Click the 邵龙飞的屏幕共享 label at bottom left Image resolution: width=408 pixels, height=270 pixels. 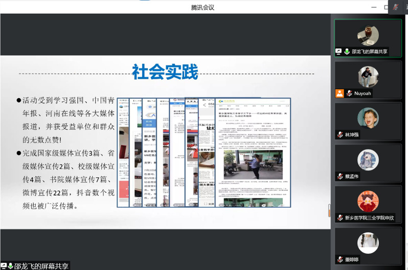(41, 266)
